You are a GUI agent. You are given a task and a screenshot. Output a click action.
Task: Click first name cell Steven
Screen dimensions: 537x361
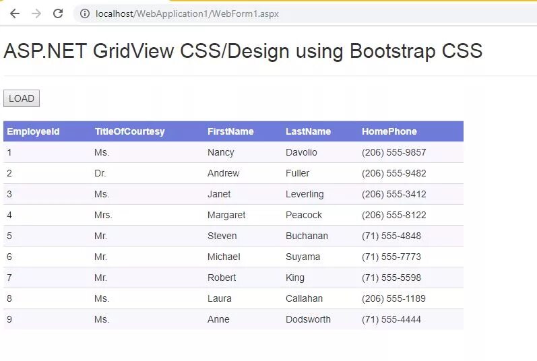222,236
